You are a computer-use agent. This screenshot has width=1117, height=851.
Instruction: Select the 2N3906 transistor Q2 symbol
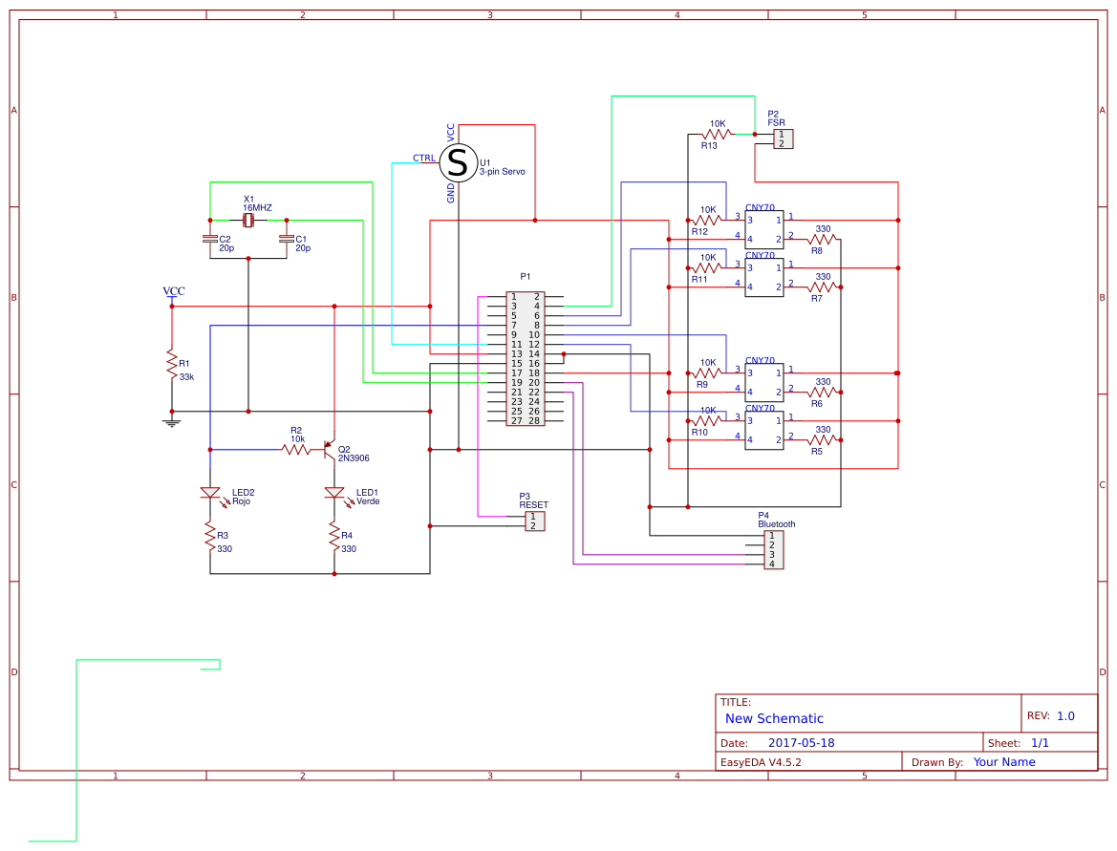pos(330,449)
